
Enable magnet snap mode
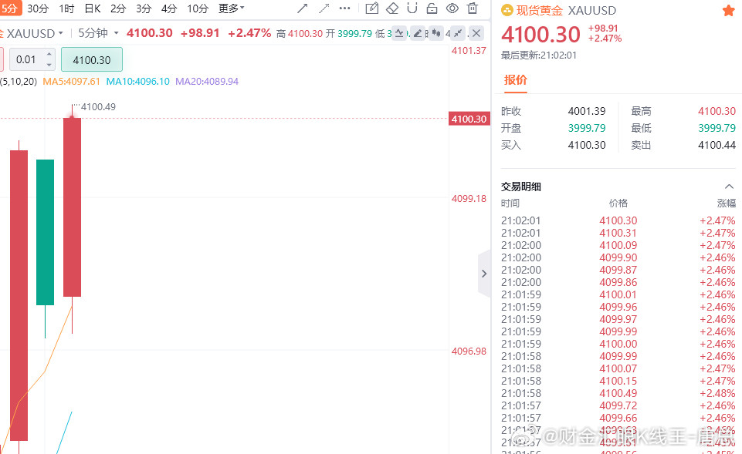(412, 8)
